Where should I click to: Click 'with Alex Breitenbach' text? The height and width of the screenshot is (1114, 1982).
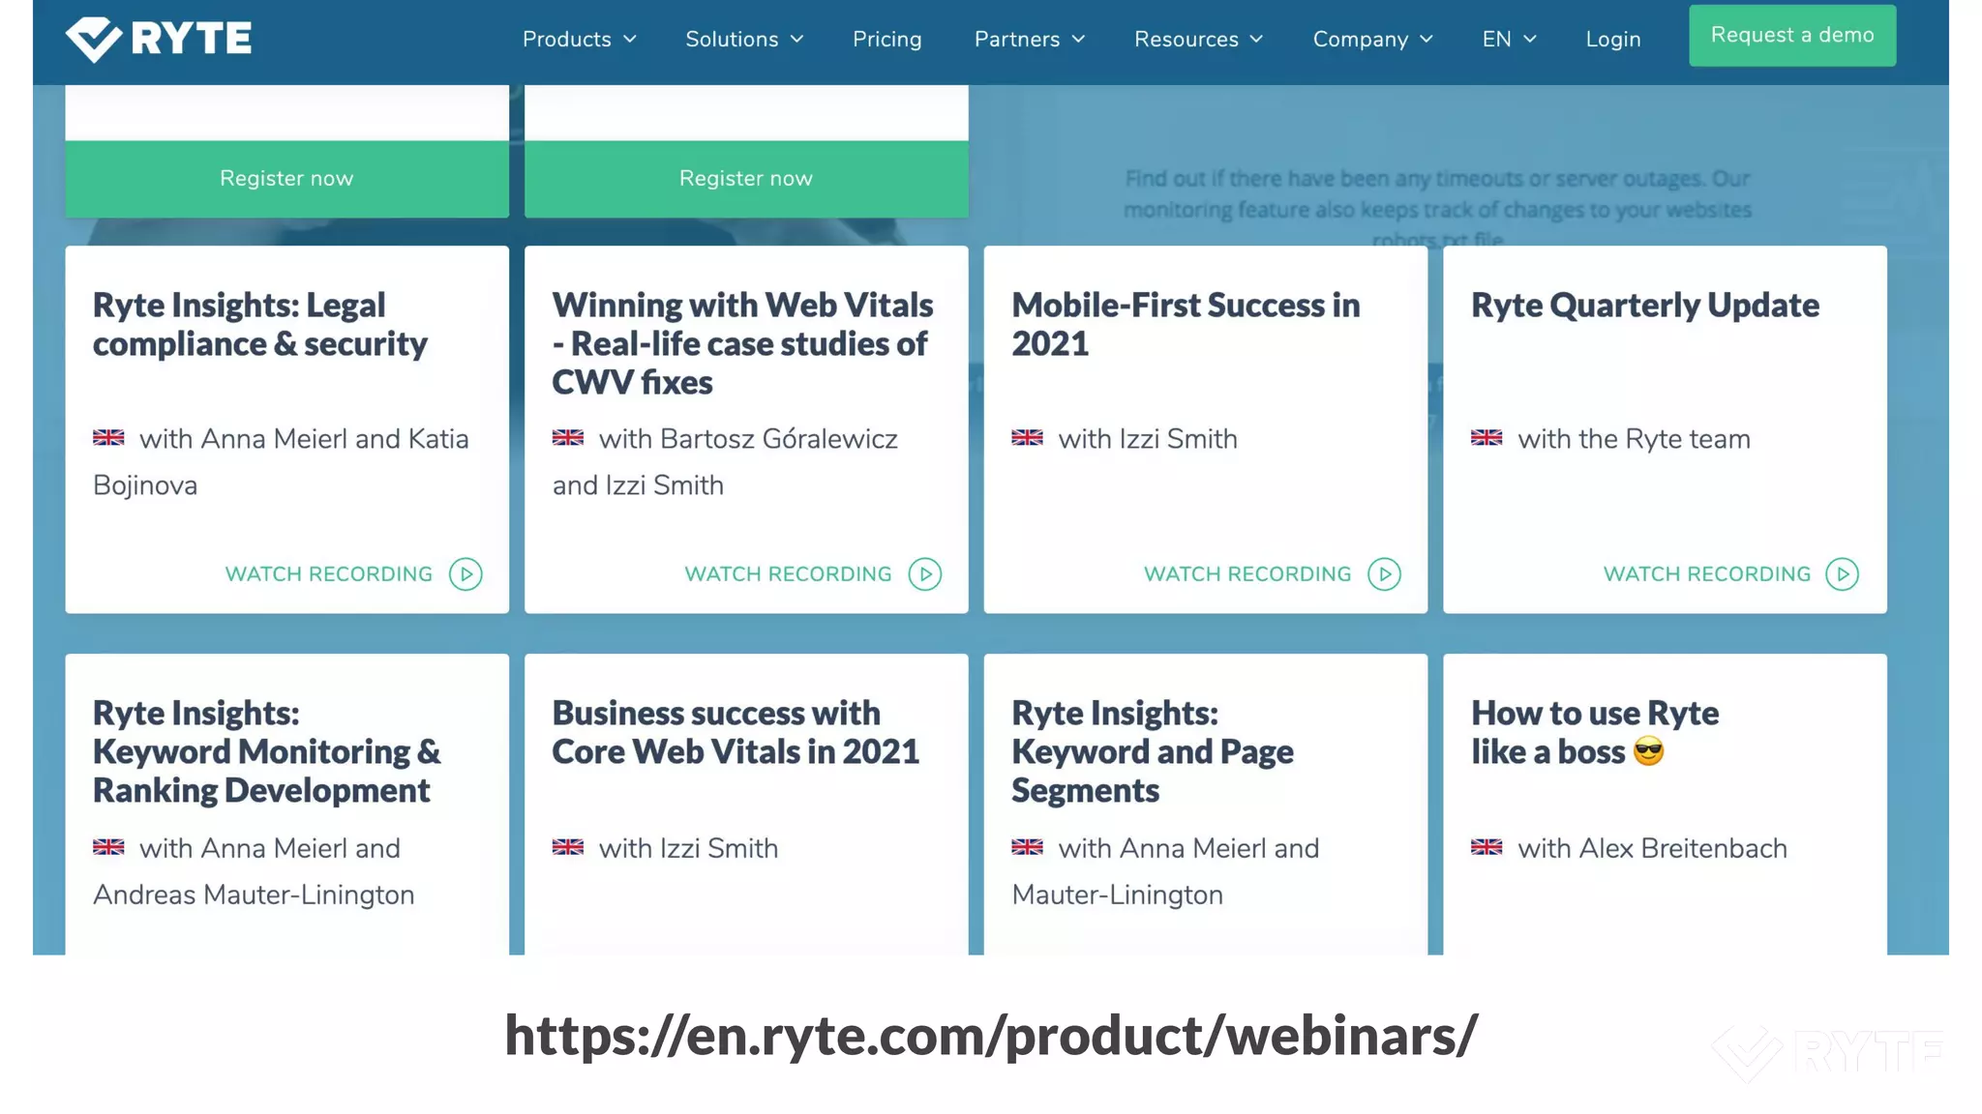click(1652, 848)
